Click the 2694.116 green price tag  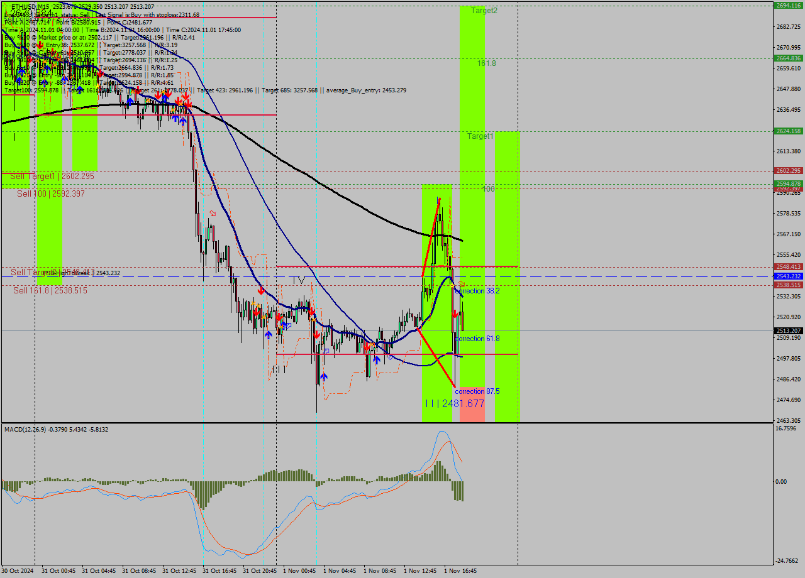[x=788, y=6]
